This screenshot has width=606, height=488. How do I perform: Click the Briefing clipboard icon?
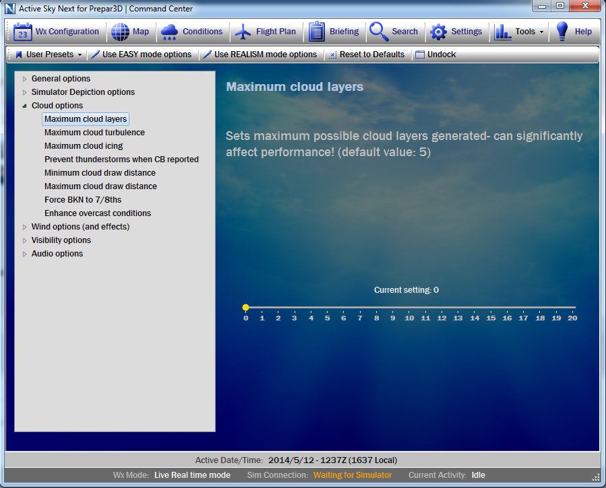[x=317, y=31]
